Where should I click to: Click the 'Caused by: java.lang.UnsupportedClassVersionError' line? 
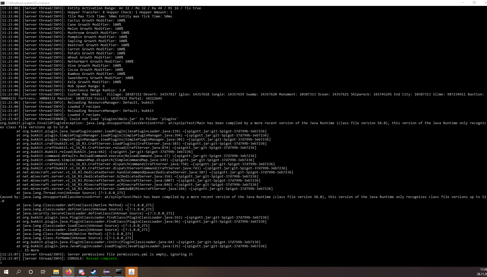coord(243,199)
